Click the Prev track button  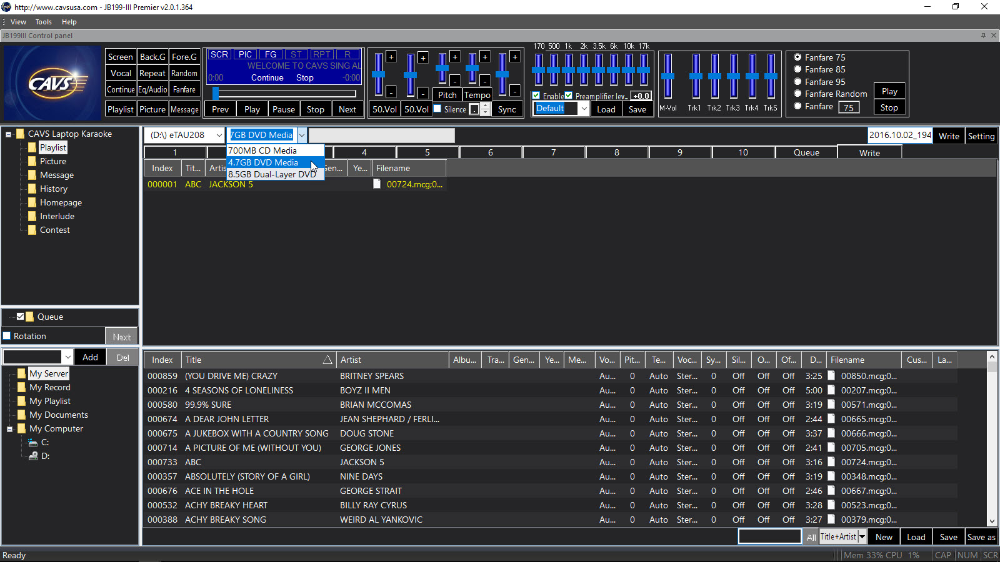pyautogui.click(x=221, y=109)
